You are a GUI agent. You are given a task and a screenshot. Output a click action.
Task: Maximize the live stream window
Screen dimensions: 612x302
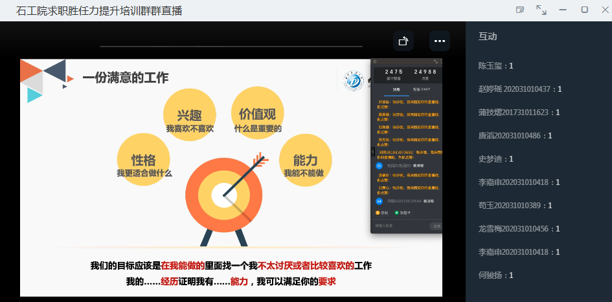coord(584,10)
